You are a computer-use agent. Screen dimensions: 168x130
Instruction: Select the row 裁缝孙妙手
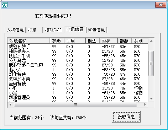coord(78,47)
